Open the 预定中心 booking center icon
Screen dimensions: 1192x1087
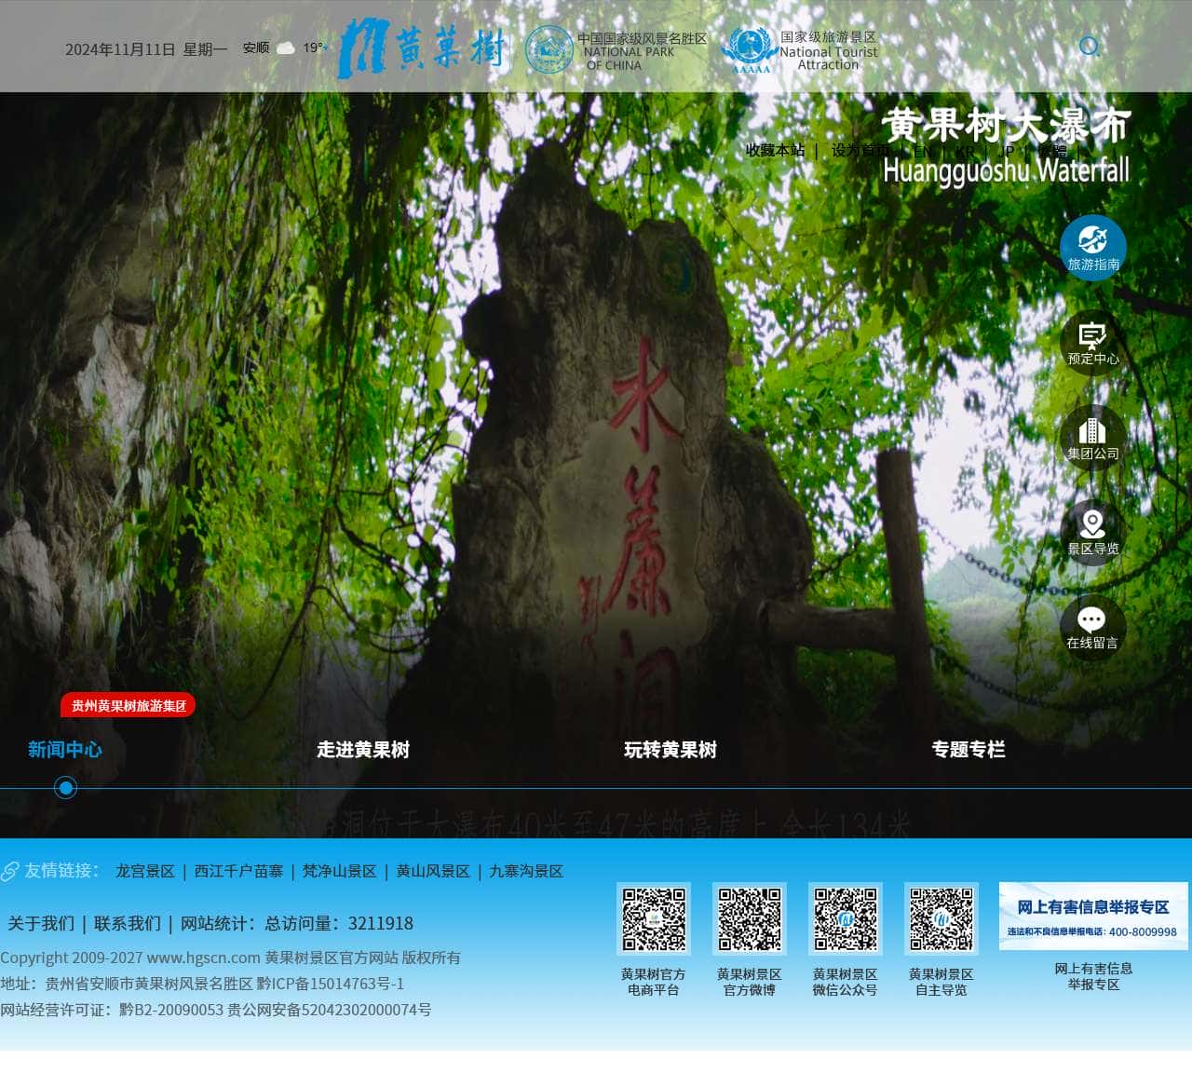click(1093, 343)
